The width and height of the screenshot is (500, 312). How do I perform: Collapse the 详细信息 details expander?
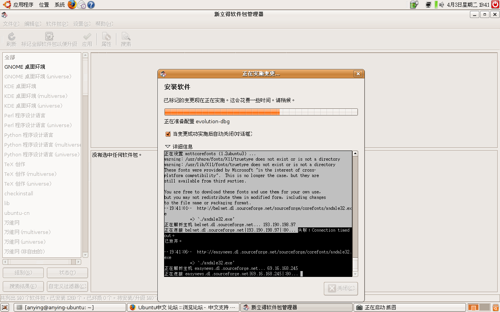168,147
